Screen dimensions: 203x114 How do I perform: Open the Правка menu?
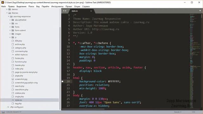[11, 6]
